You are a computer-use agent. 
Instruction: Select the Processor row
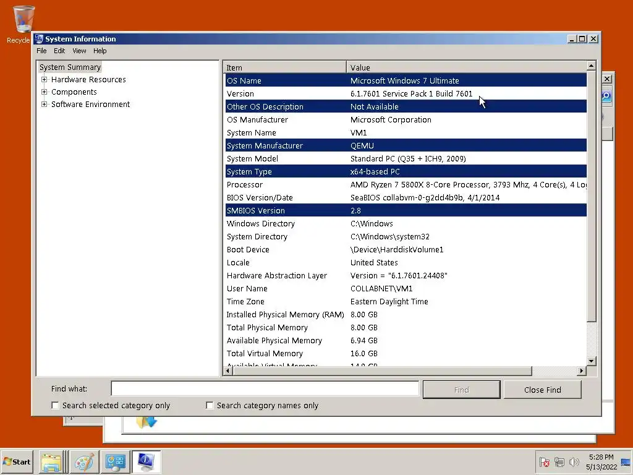[x=406, y=184]
